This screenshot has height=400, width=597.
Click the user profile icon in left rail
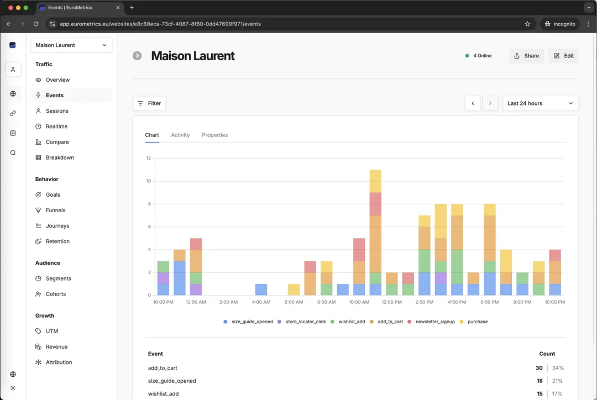pos(13,69)
